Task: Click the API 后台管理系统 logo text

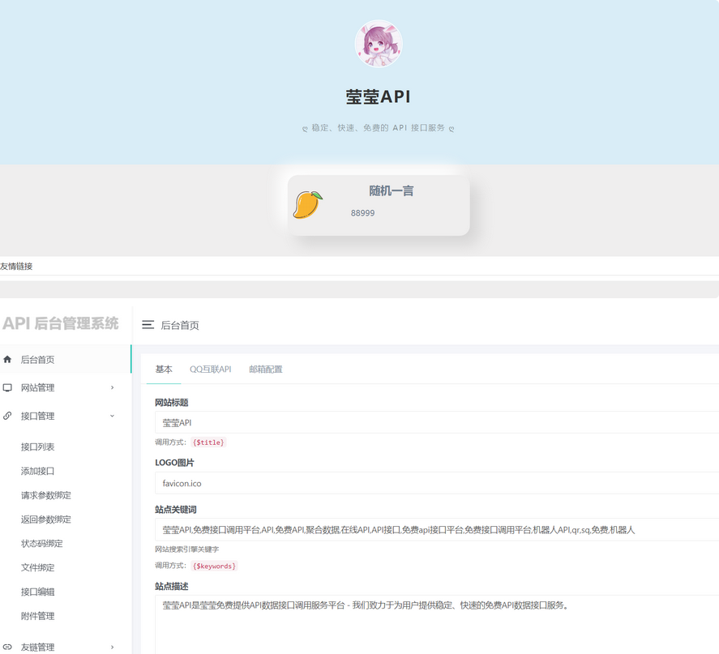Action: point(61,323)
